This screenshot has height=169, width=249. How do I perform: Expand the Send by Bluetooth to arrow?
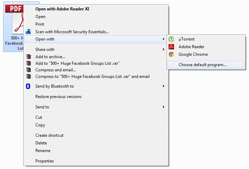pos(163,86)
